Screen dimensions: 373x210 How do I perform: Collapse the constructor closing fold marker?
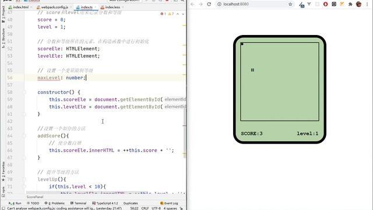click(24, 114)
